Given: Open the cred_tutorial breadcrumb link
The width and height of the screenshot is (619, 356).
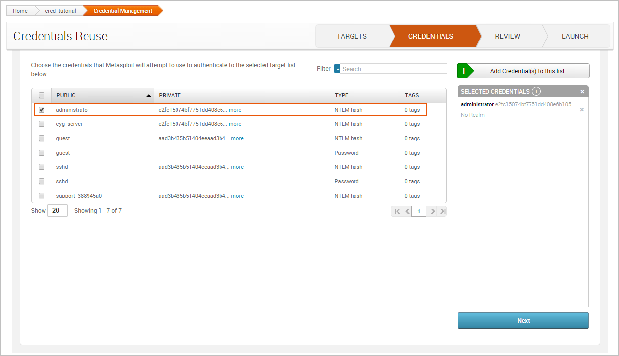Looking at the screenshot, I should [60, 11].
